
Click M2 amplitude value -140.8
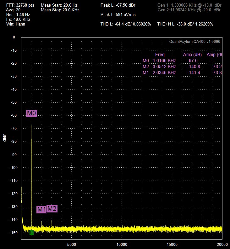coord(194,67)
